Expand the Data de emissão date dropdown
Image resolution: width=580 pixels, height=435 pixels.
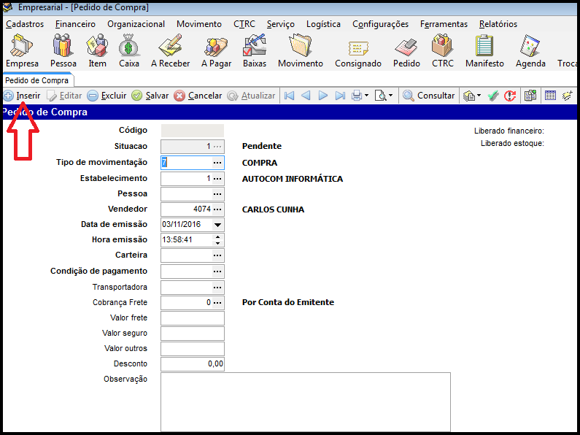pos(217,225)
